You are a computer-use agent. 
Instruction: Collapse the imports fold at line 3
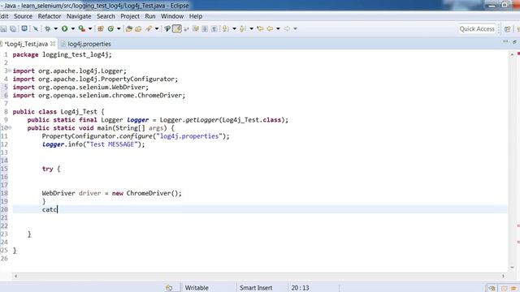pyautogui.click(x=10, y=71)
